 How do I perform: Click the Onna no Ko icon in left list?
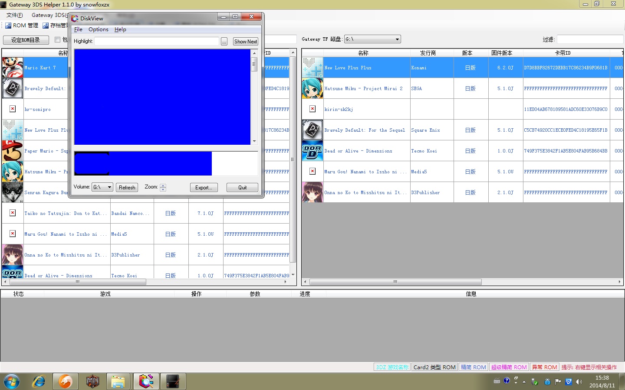click(x=13, y=255)
